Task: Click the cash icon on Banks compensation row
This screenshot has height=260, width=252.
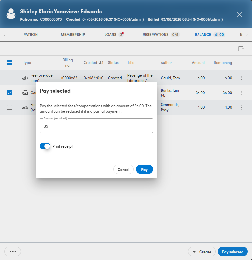Action: tap(25, 93)
